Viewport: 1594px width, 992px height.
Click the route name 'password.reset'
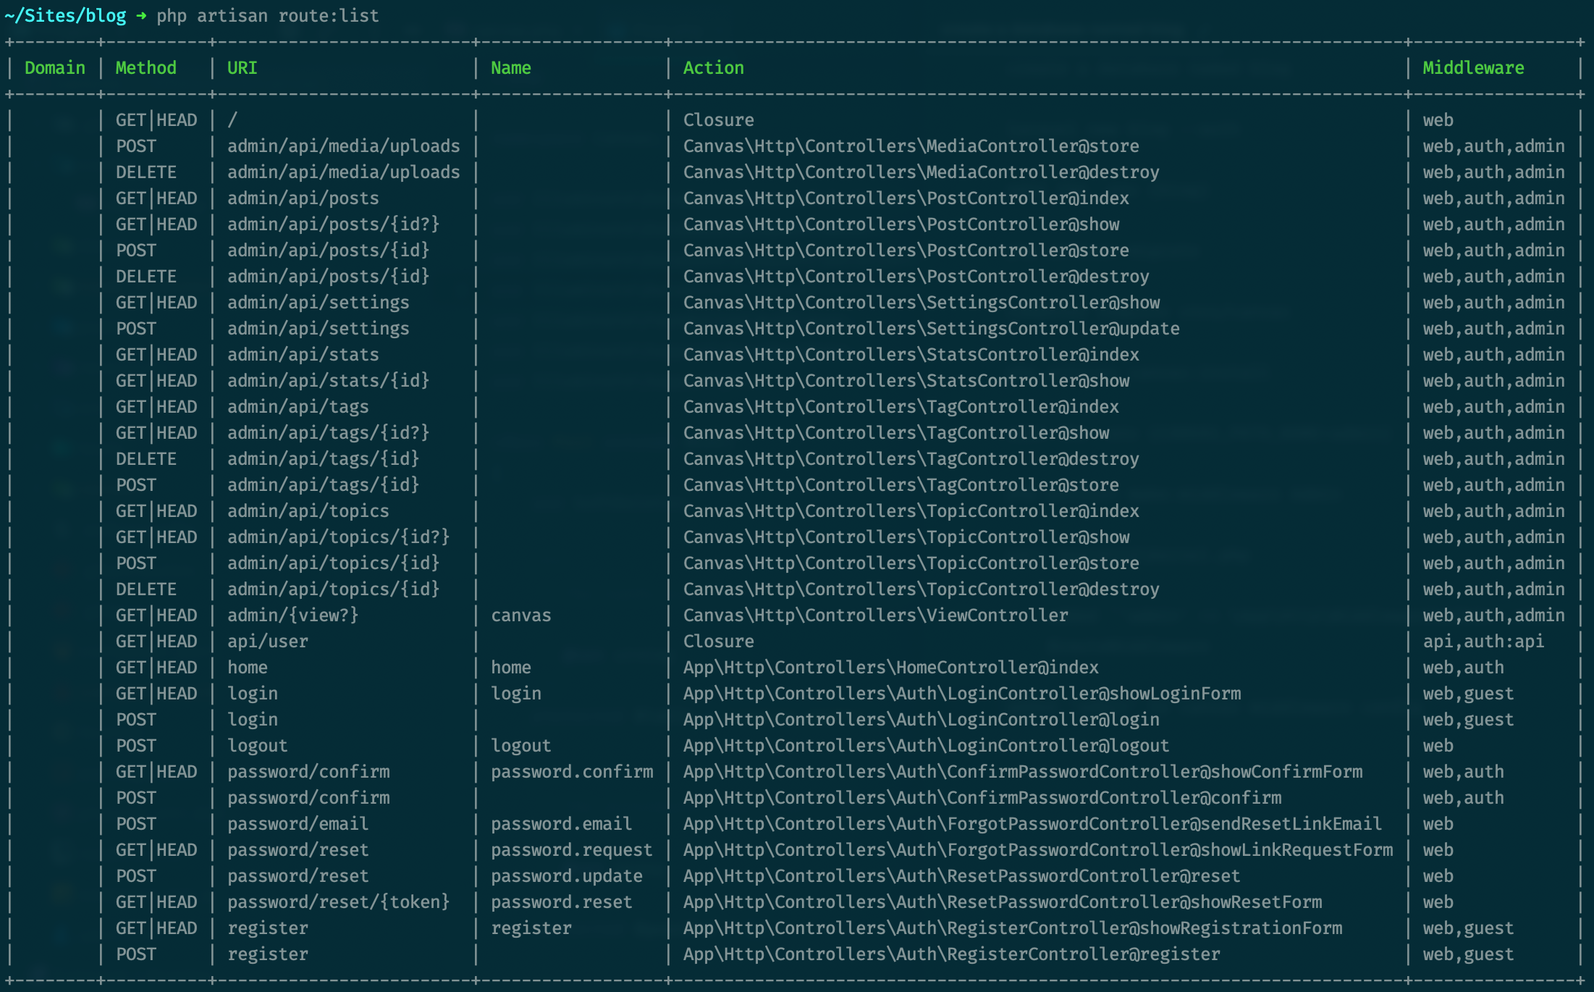pos(562,902)
